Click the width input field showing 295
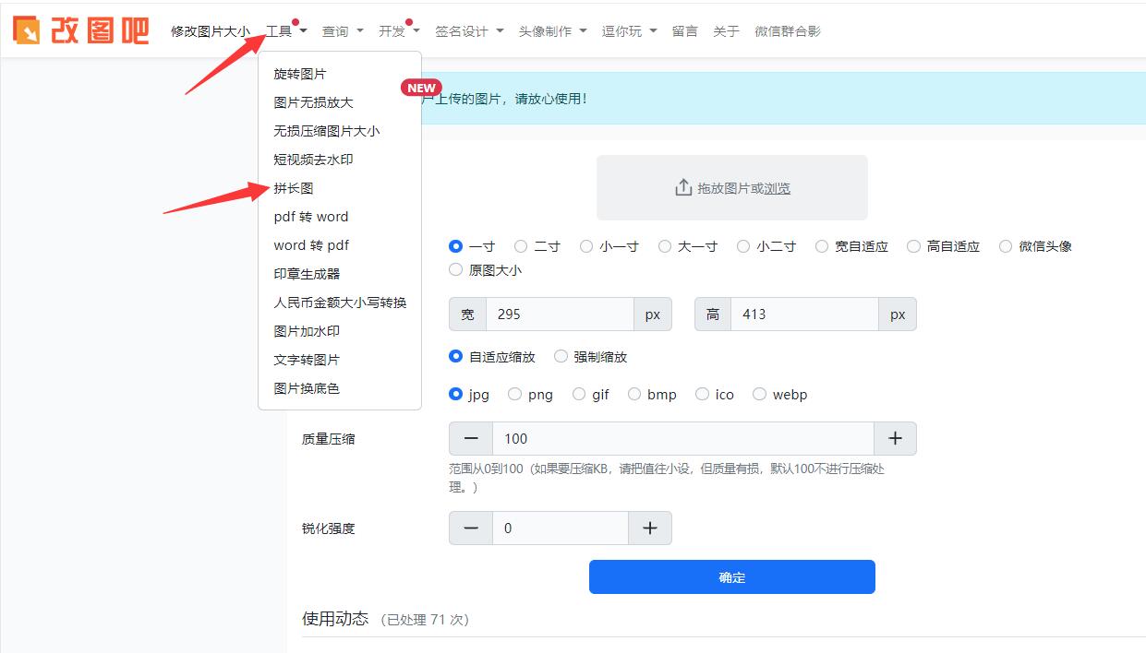The width and height of the screenshot is (1146, 653). (x=559, y=314)
